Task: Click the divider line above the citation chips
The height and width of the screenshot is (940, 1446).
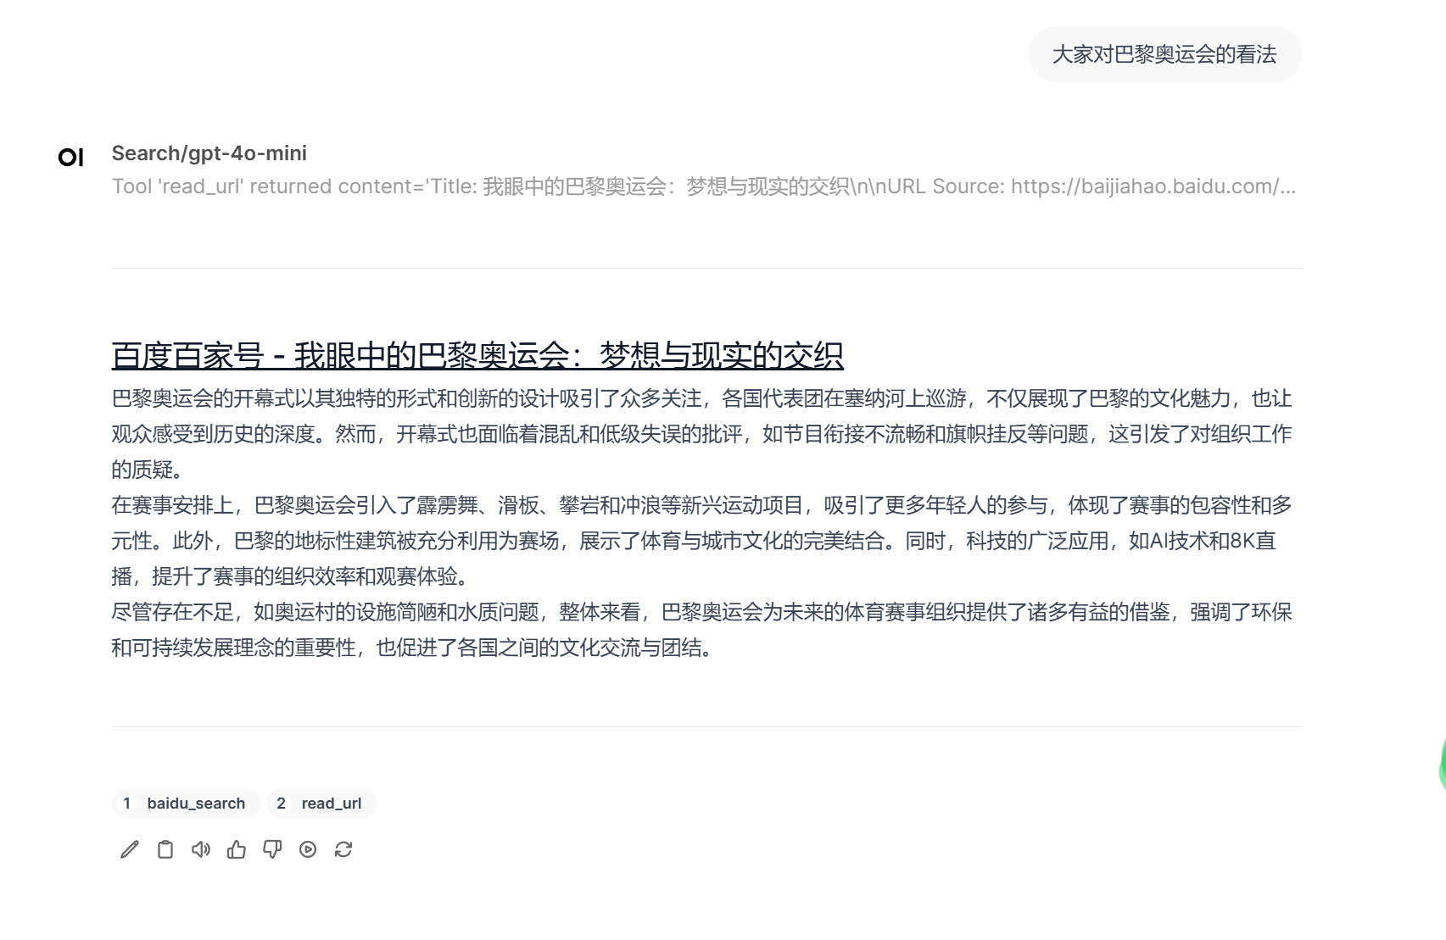Action: tap(706, 726)
